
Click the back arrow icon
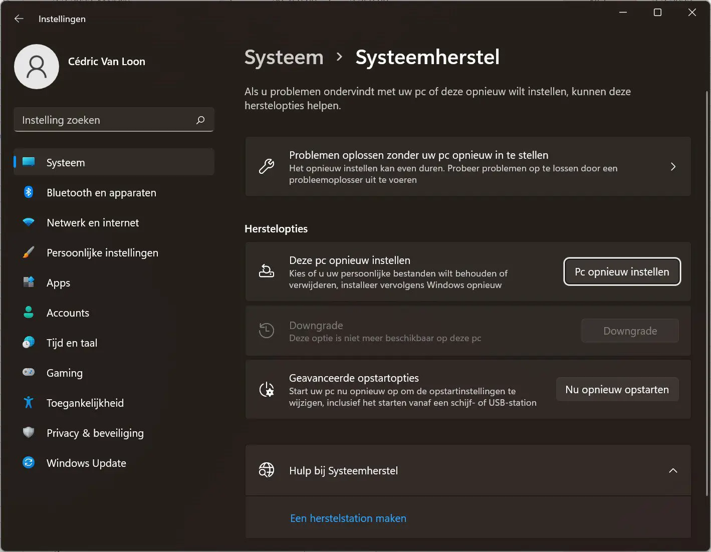click(x=19, y=19)
